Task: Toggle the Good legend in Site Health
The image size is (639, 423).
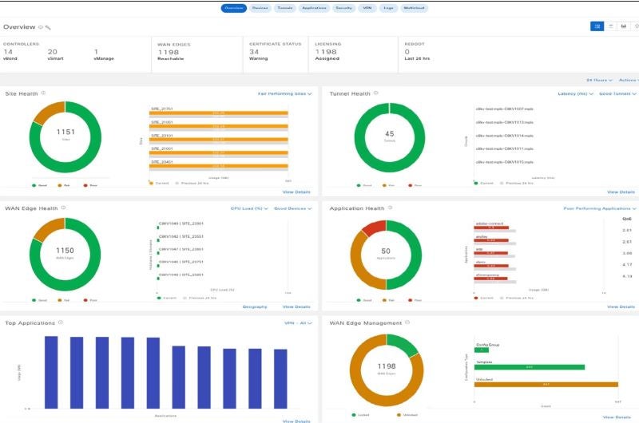Action: [x=39, y=185]
